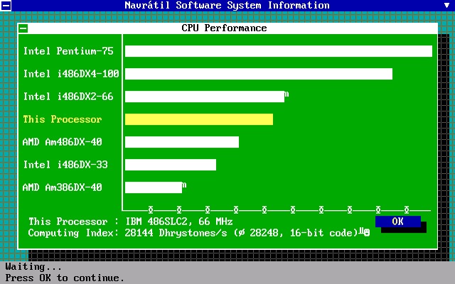The image size is (455, 284).
Task: Open the CPU Performance dialog system menu
Action: [23, 28]
